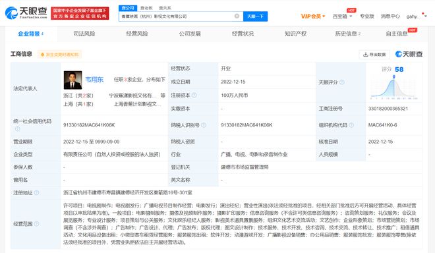Click the 上海(共1家) region text
Viewport: 435px width, 253px height.
coord(78,104)
